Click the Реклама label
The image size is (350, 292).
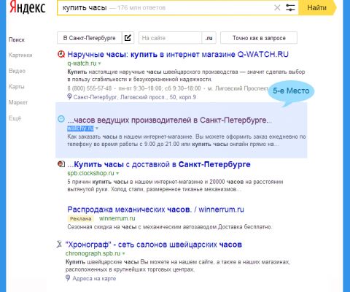80,218
